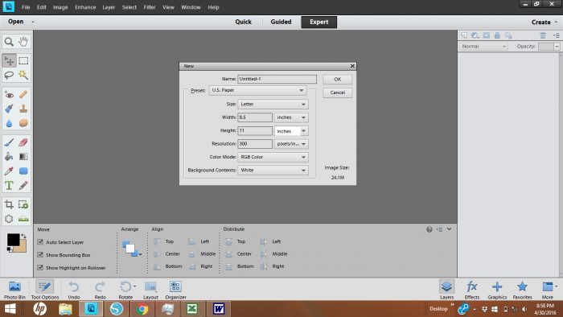Open Google Chrome from the taskbar

coord(142,309)
